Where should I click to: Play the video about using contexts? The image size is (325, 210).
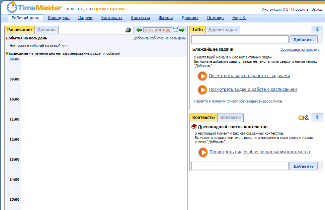click(x=203, y=152)
